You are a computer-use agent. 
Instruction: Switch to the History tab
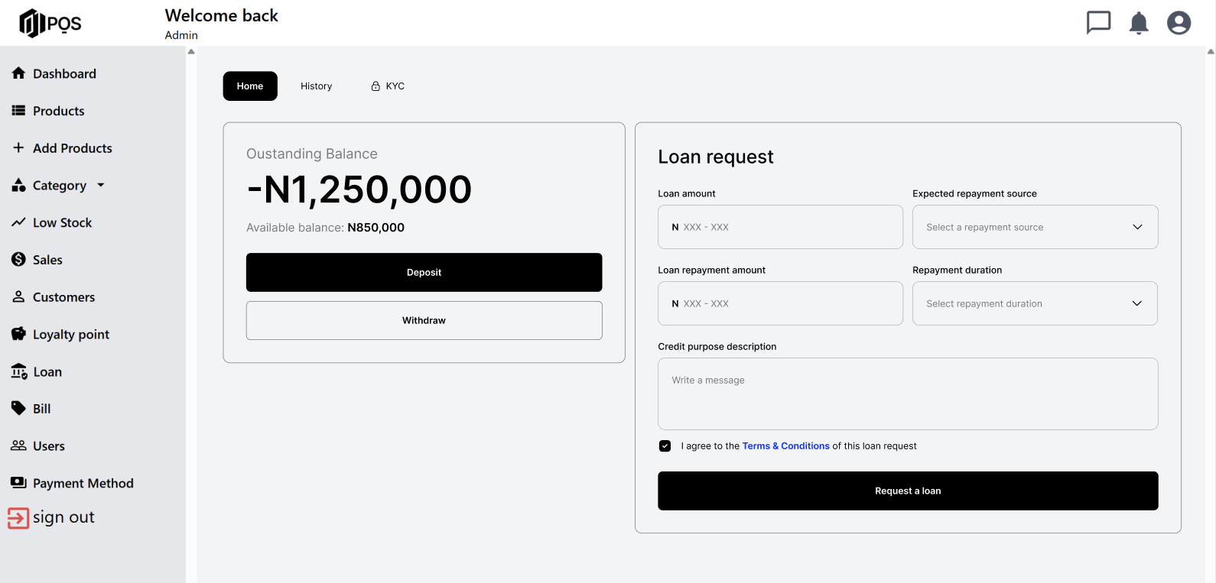316,86
